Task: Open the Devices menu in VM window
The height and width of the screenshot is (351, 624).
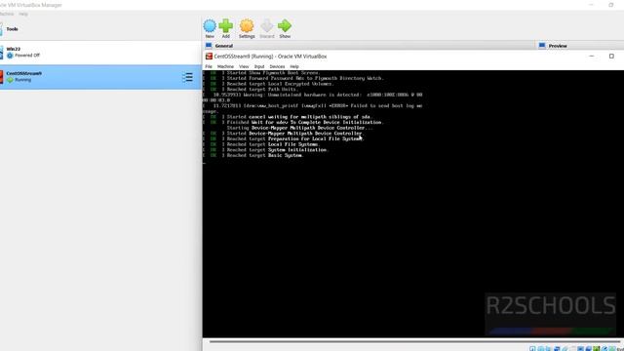Action: tap(277, 66)
